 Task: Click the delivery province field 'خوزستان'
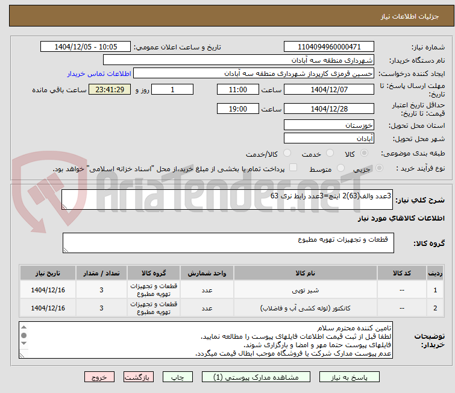click(x=329, y=125)
